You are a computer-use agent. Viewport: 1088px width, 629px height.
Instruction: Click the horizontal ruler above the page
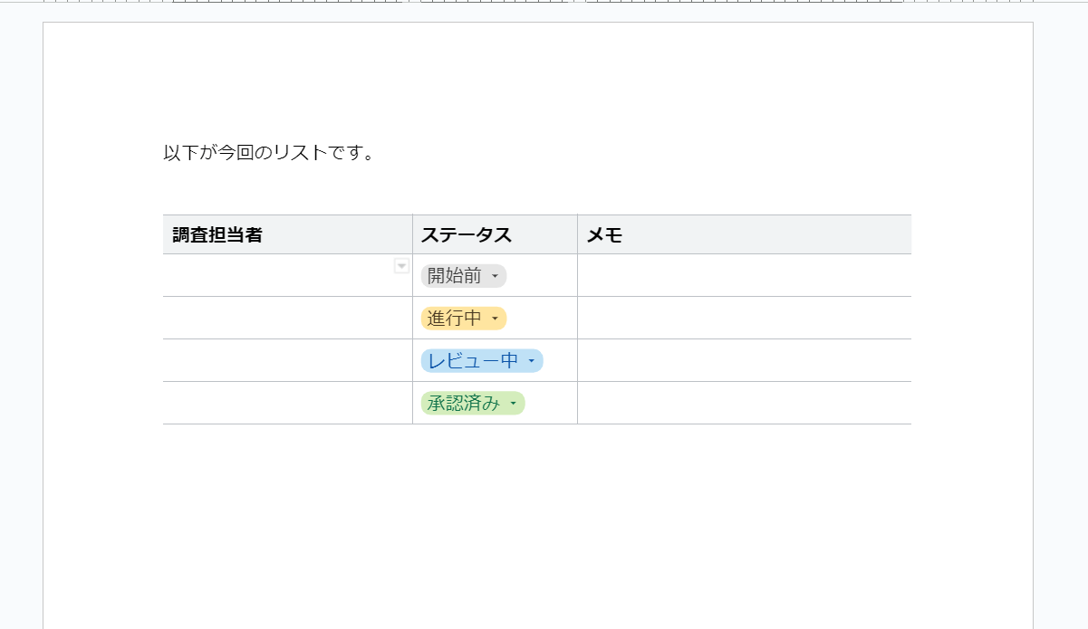[x=544, y=3]
